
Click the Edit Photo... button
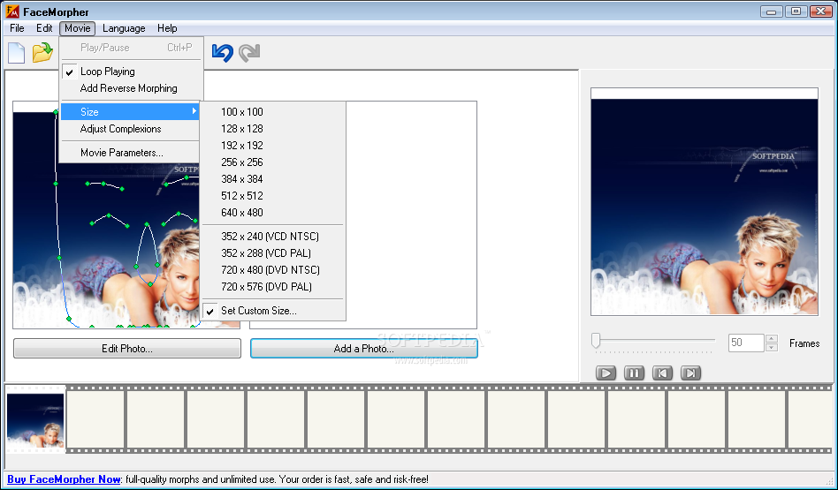tap(127, 349)
